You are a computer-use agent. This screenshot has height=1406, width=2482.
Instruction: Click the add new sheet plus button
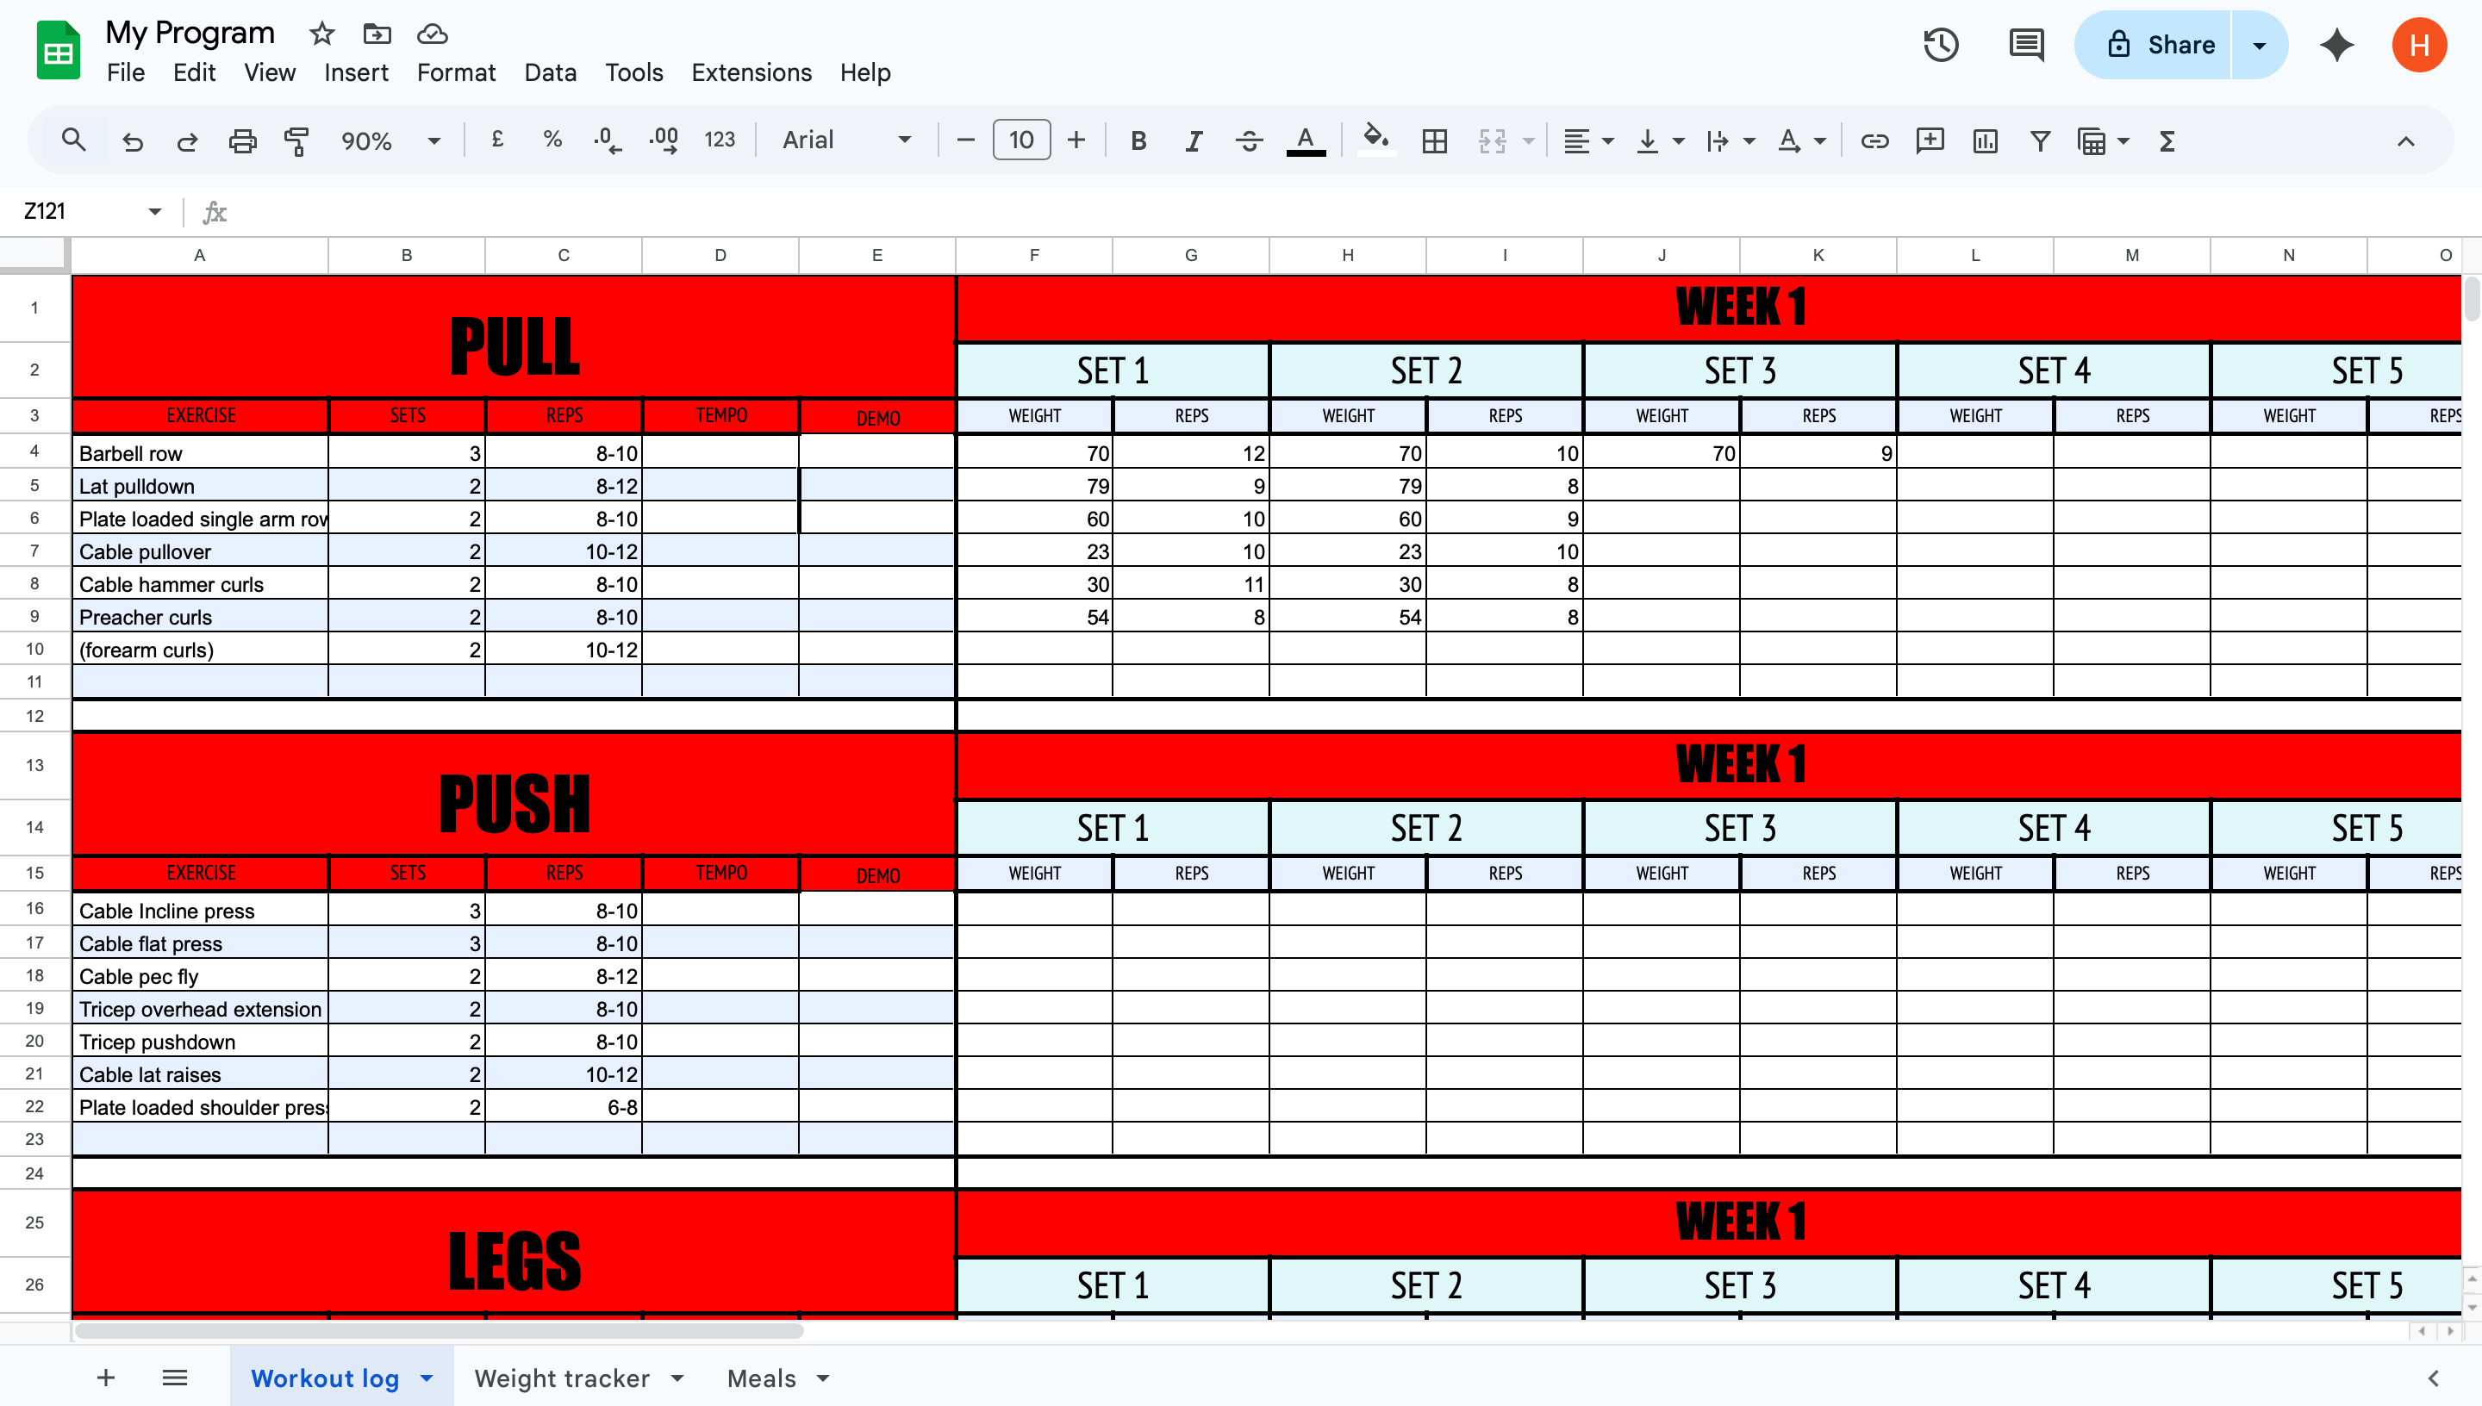[x=106, y=1378]
